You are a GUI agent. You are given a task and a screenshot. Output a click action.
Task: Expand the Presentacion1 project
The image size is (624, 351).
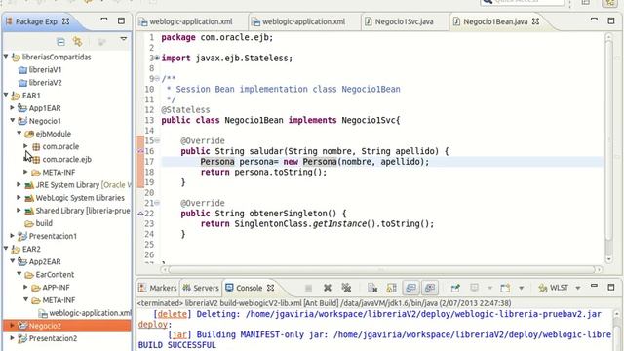pyautogui.click(x=13, y=236)
